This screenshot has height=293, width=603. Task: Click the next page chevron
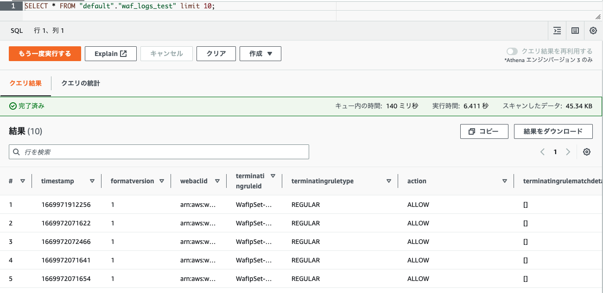pos(569,151)
